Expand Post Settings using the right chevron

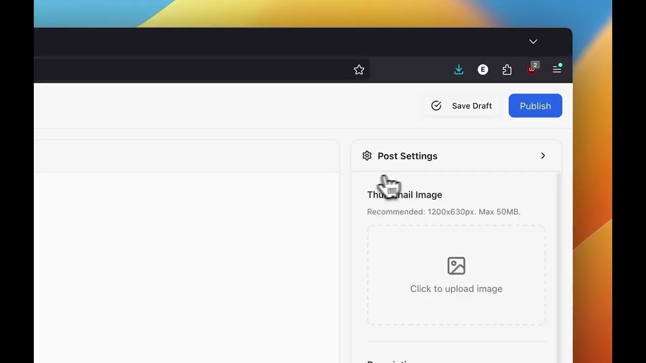pos(543,156)
